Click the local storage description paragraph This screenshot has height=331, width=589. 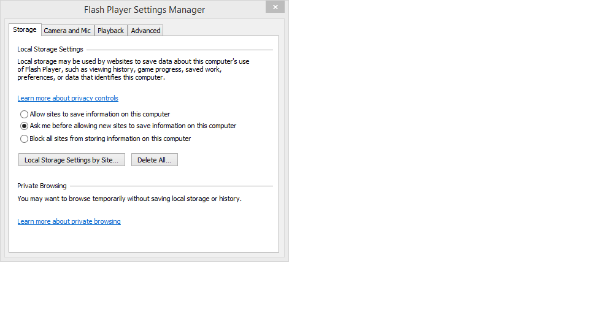click(x=133, y=69)
